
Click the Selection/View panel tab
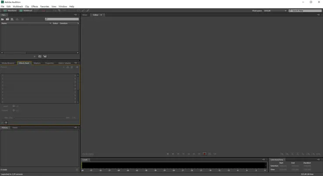[277, 160]
